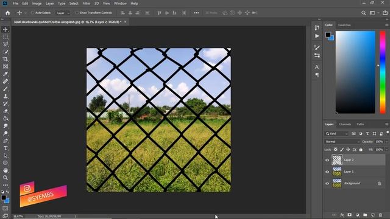Switch to the Paths tab

tap(360, 124)
